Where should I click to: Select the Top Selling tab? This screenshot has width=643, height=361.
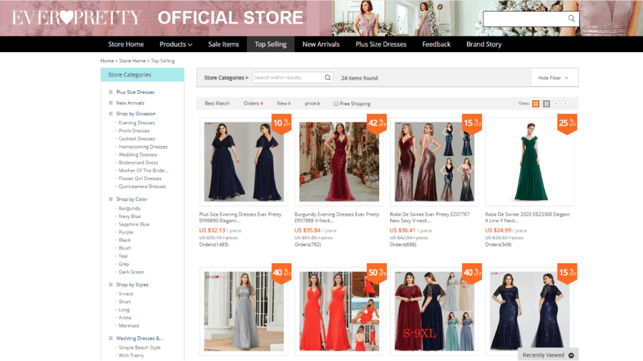click(271, 44)
